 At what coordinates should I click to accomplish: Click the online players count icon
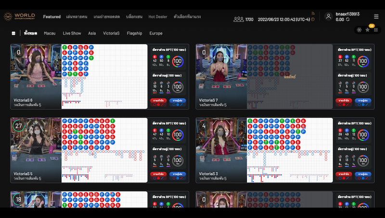(x=238, y=19)
